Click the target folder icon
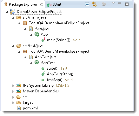Screen dimensions: 139x116 [x=19, y=103]
